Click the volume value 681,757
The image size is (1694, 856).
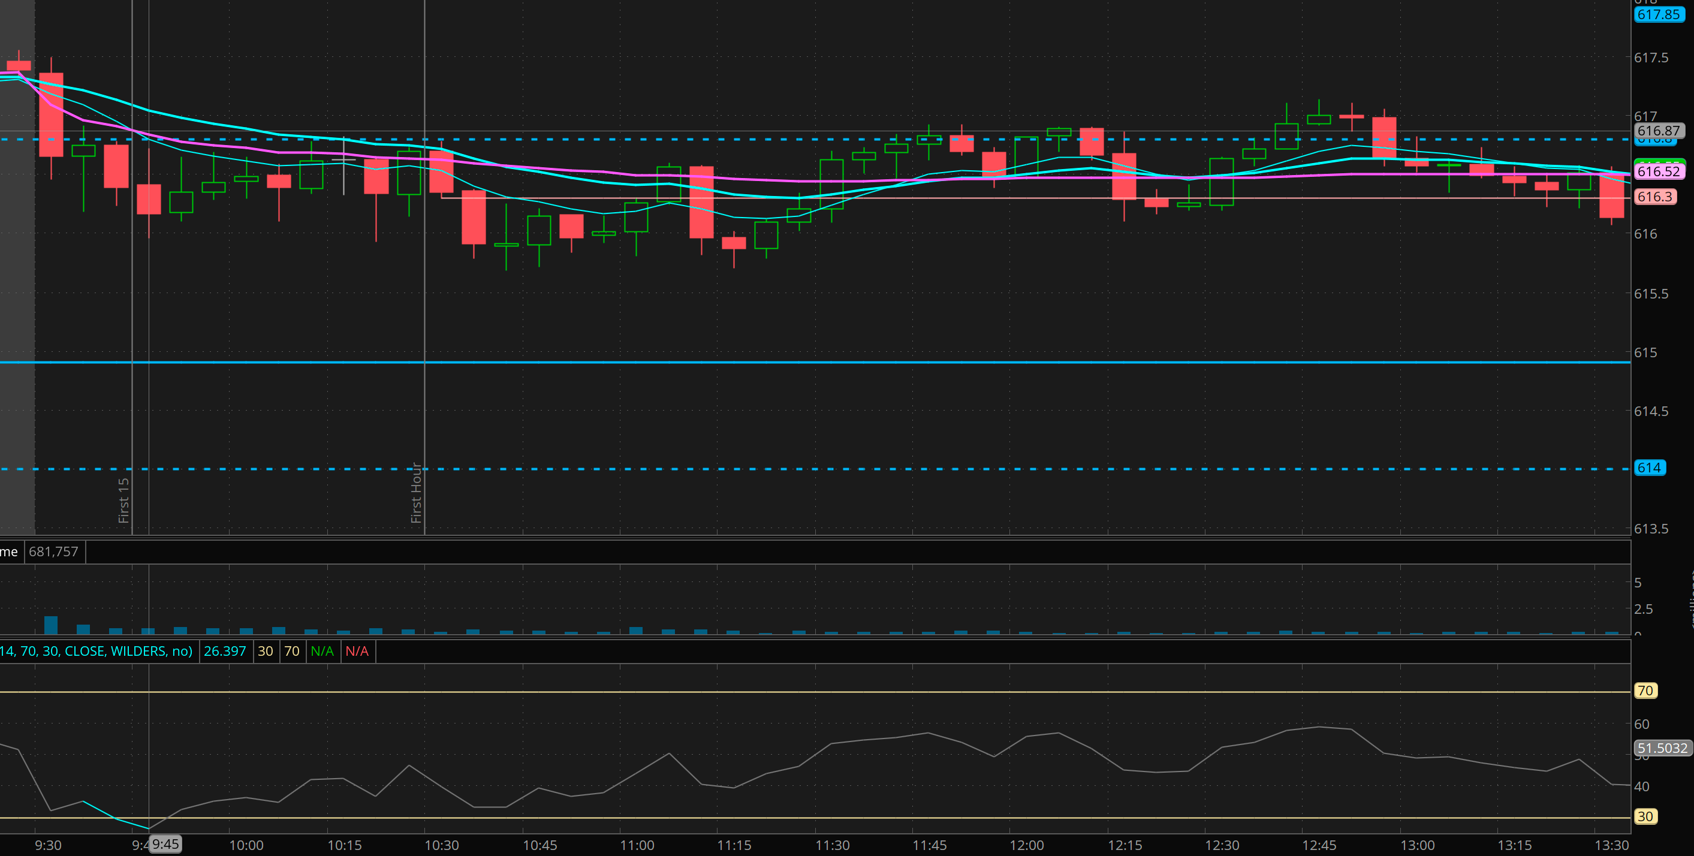tap(53, 551)
